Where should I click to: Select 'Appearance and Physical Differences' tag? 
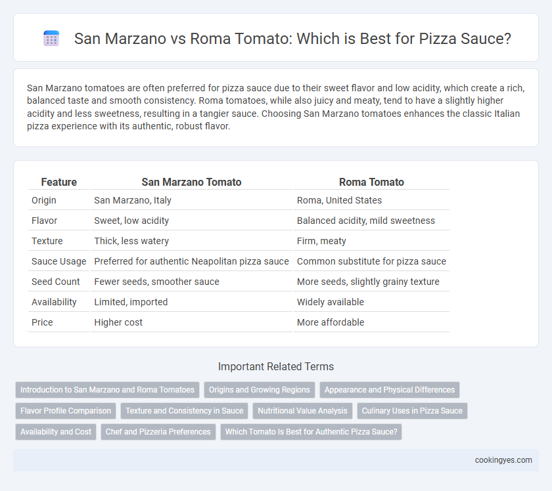pos(389,390)
